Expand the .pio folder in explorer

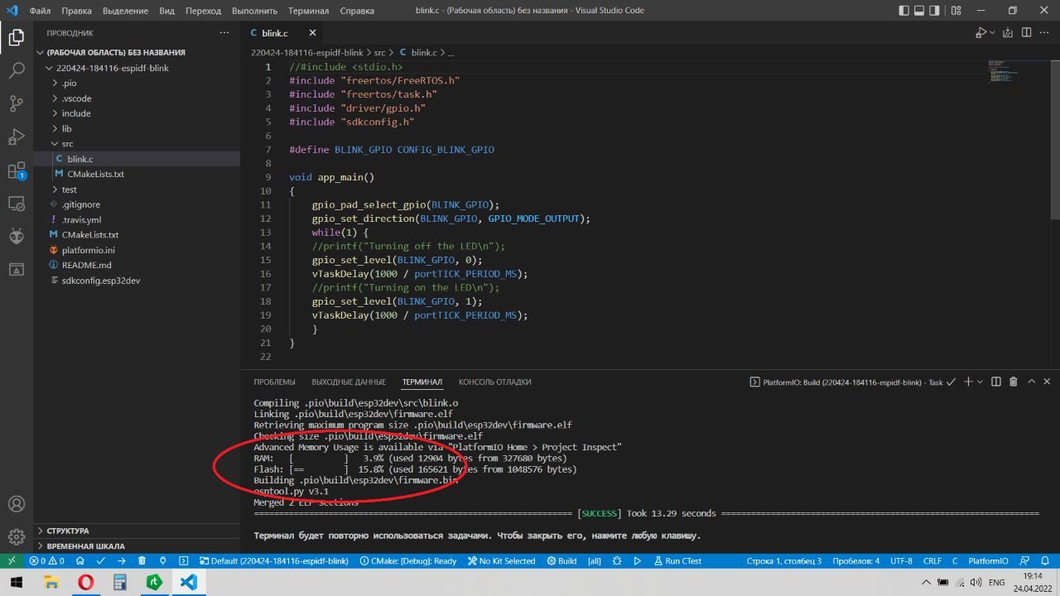(69, 83)
